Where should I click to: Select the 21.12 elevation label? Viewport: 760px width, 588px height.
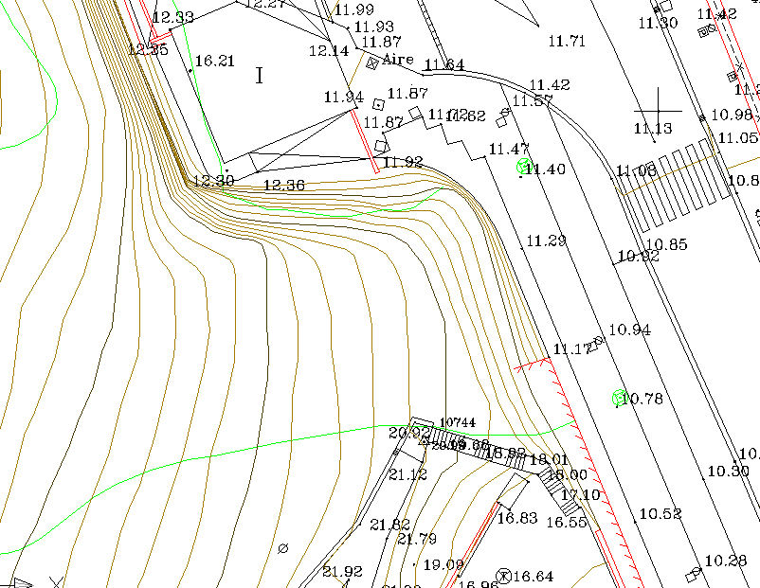pos(408,474)
